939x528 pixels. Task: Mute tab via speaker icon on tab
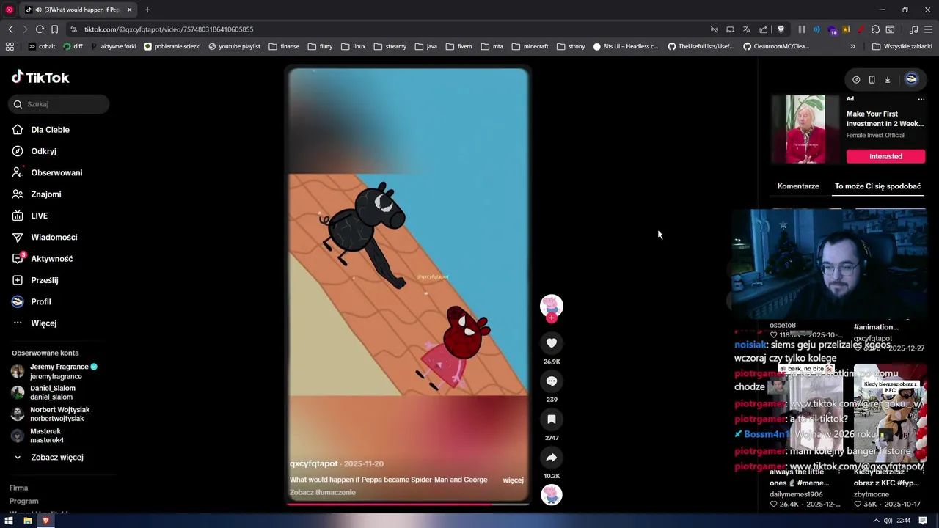pos(38,10)
